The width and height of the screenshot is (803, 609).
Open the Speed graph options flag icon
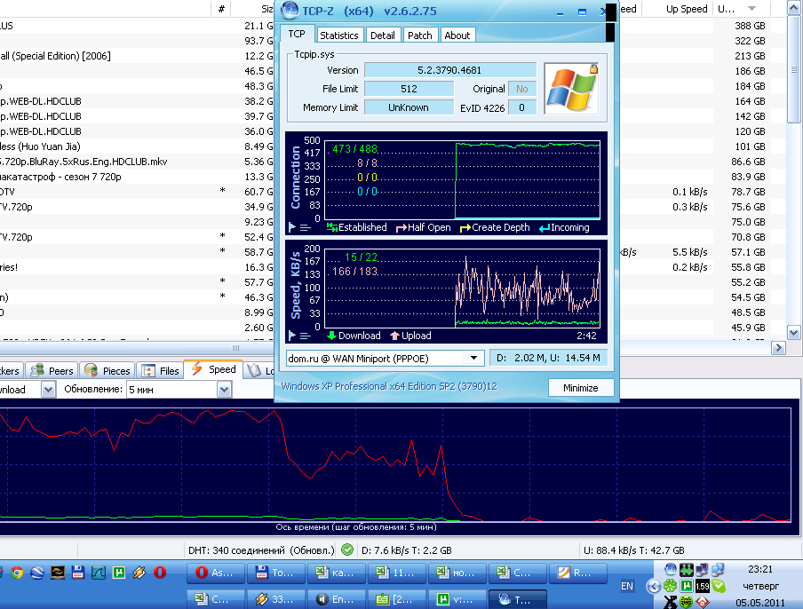click(292, 336)
